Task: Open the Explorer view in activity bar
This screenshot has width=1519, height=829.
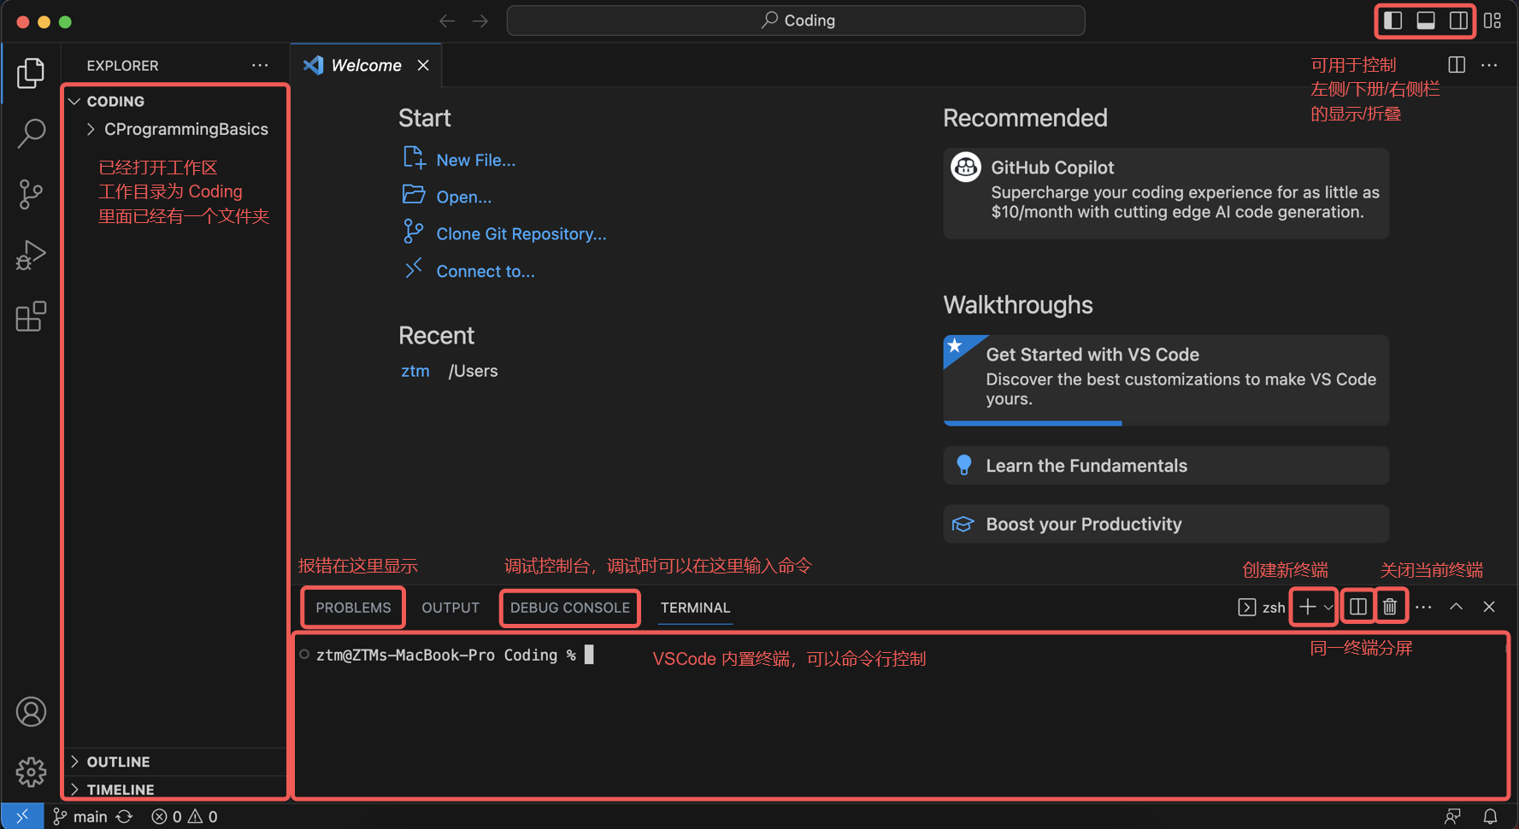Action: point(31,73)
